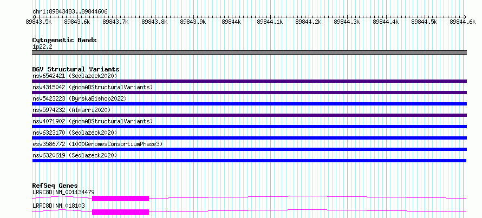Click the nsv4315042 (gnomADStructuralVariants) label
This screenshot has height=218, width=482.
(x=93, y=87)
